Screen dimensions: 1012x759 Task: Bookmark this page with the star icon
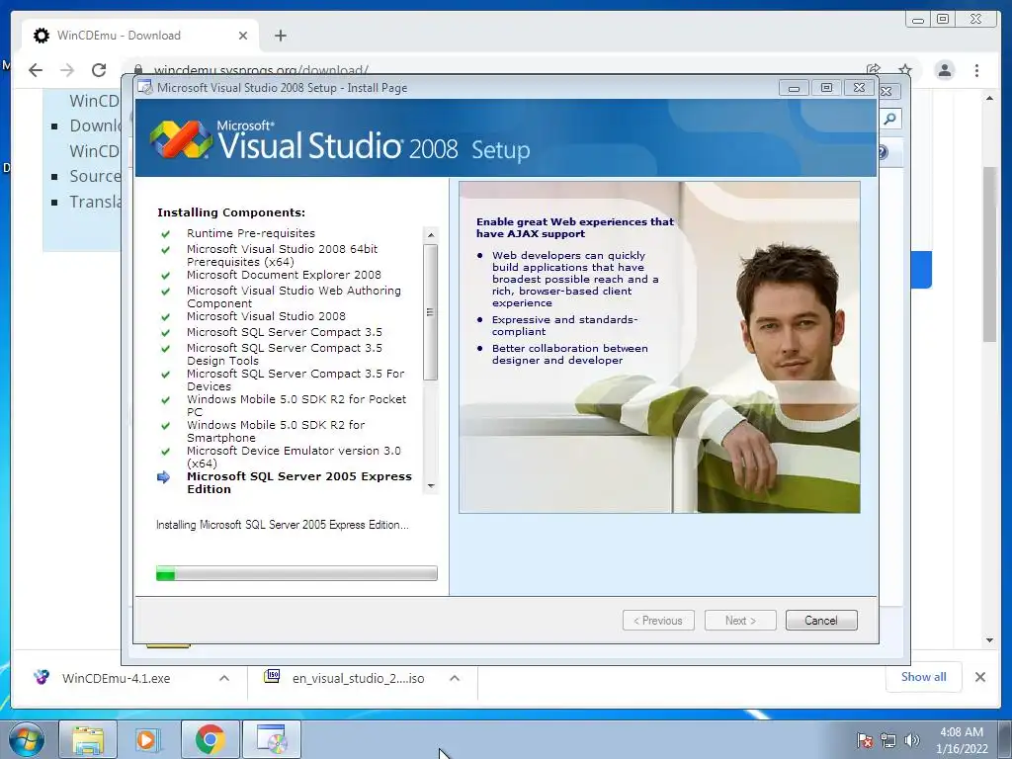[905, 70]
